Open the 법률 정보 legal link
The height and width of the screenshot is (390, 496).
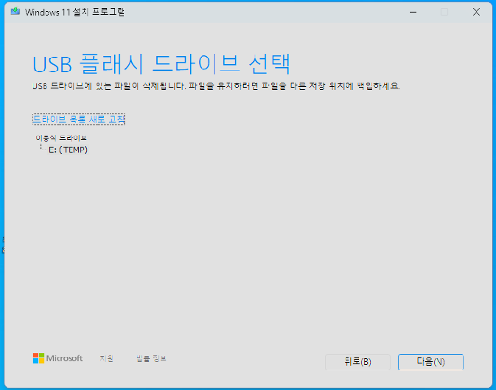click(x=151, y=358)
